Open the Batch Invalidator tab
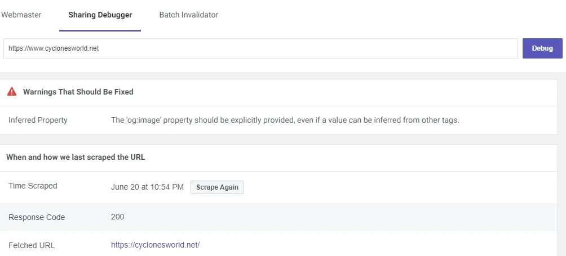Viewport: 566px width, 256px height. point(189,15)
